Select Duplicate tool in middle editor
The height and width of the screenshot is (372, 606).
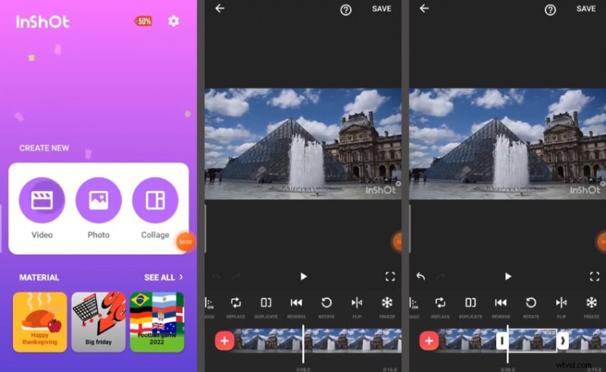(266, 307)
